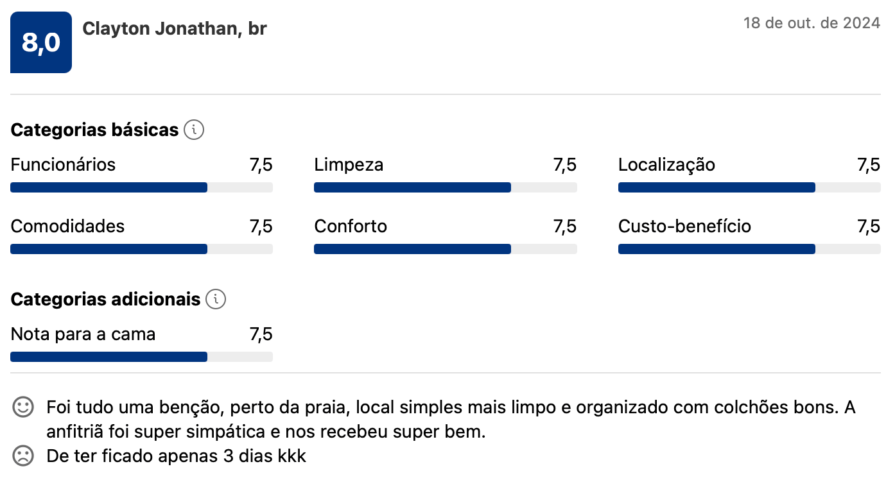Click the sad face icon
Image resolution: width=895 pixels, height=480 pixels.
point(23,456)
